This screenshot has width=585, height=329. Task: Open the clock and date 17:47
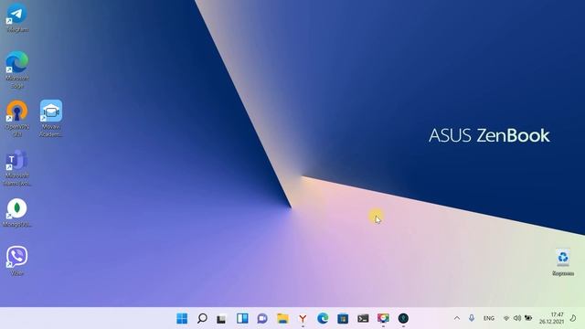tap(552, 318)
